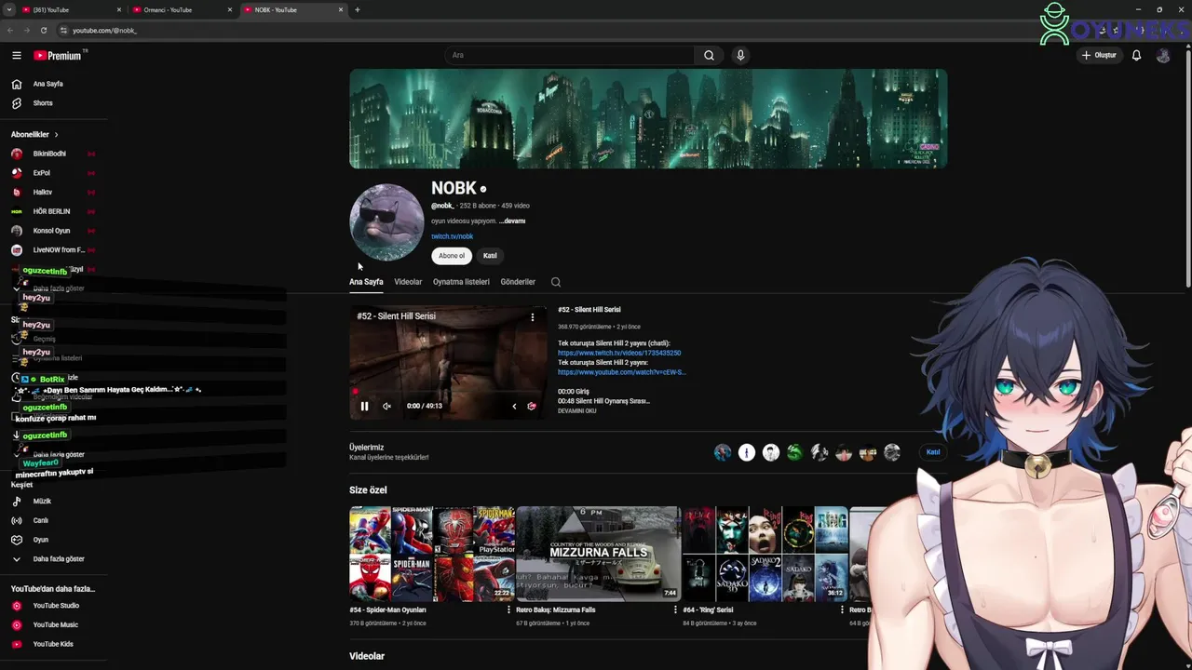Start voice search with microphone icon

(x=740, y=56)
